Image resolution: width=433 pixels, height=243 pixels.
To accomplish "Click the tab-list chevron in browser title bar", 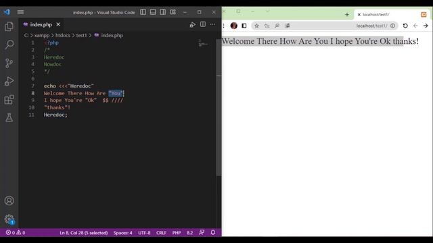I will click(x=267, y=11).
